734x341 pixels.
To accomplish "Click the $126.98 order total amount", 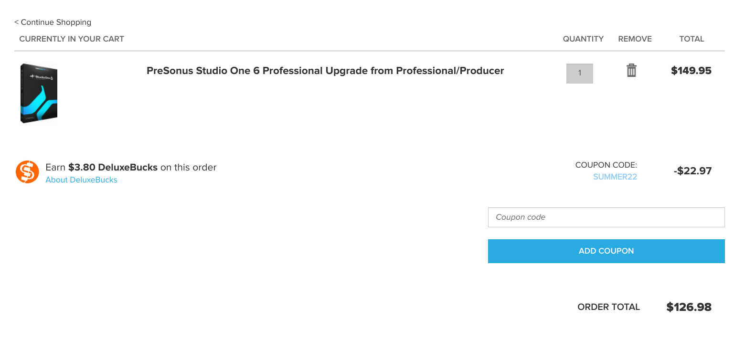I will [x=689, y=307].
